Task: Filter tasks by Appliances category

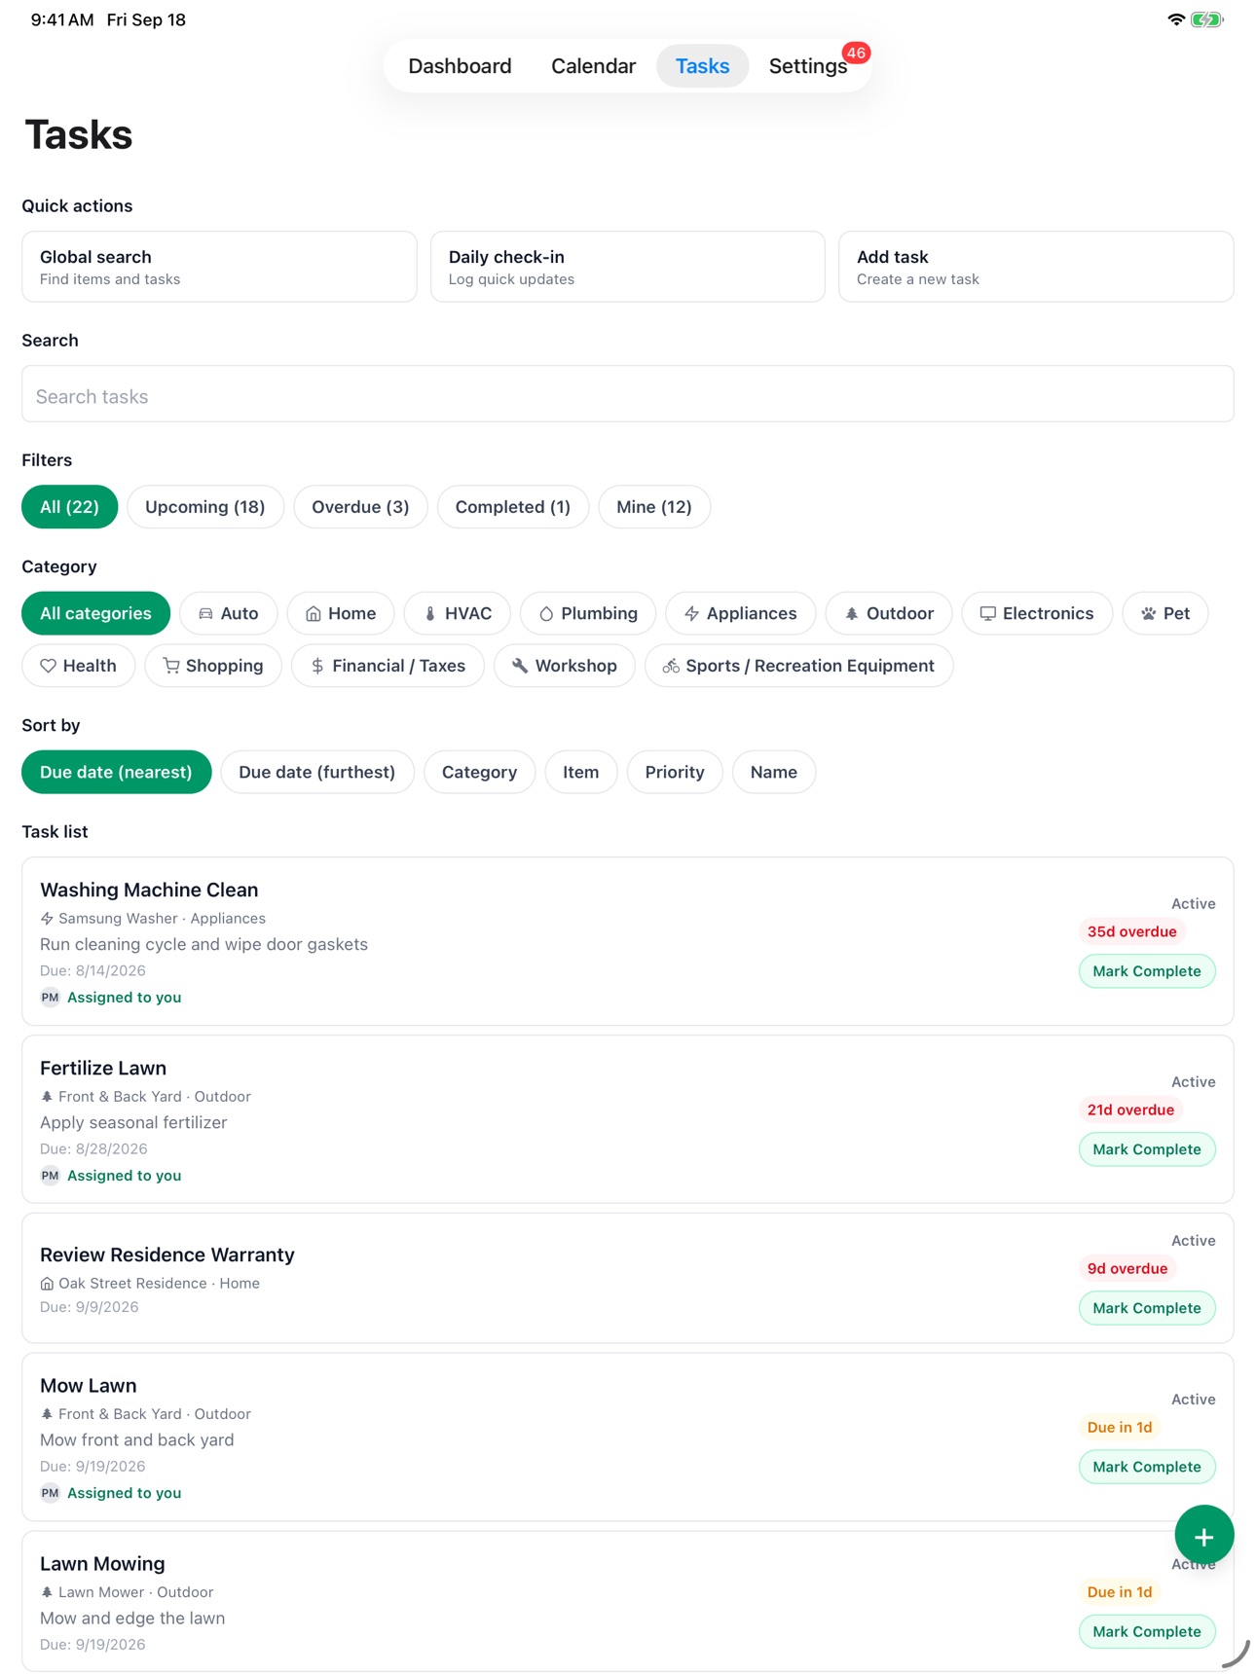Action: coord(741,613)
